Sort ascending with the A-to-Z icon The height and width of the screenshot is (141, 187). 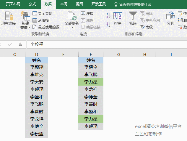tap(108, 15)
